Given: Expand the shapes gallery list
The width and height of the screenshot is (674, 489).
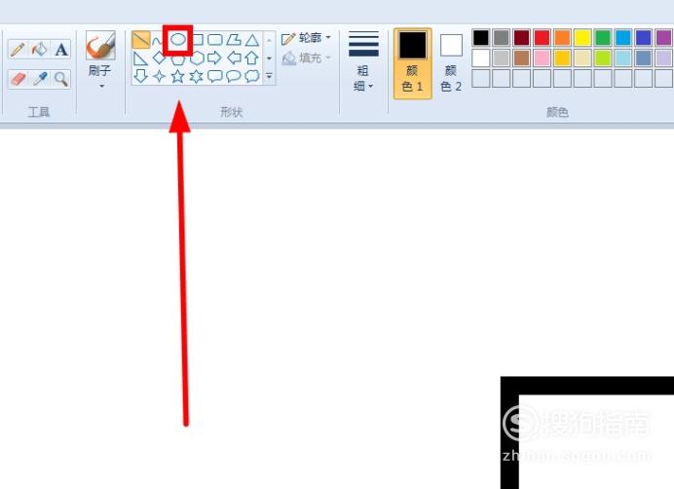Looking at the screenshot, I should [269, 76].
